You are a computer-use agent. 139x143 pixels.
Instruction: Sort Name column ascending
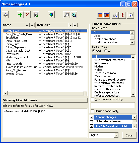[x=27, y=25]
